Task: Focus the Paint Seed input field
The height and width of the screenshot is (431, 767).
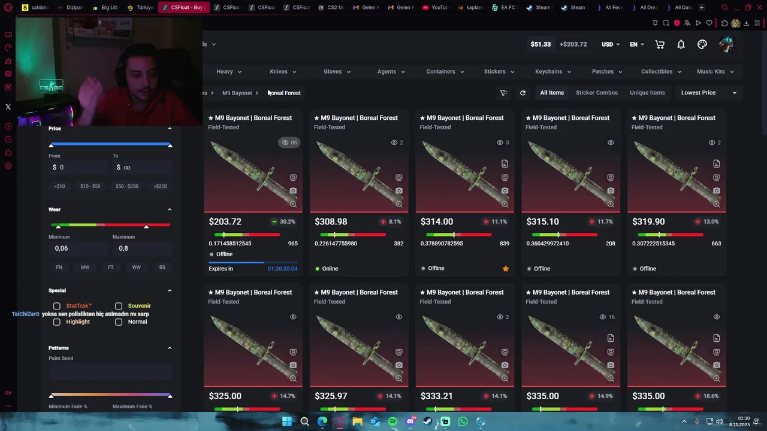Action: click(110, 371)
